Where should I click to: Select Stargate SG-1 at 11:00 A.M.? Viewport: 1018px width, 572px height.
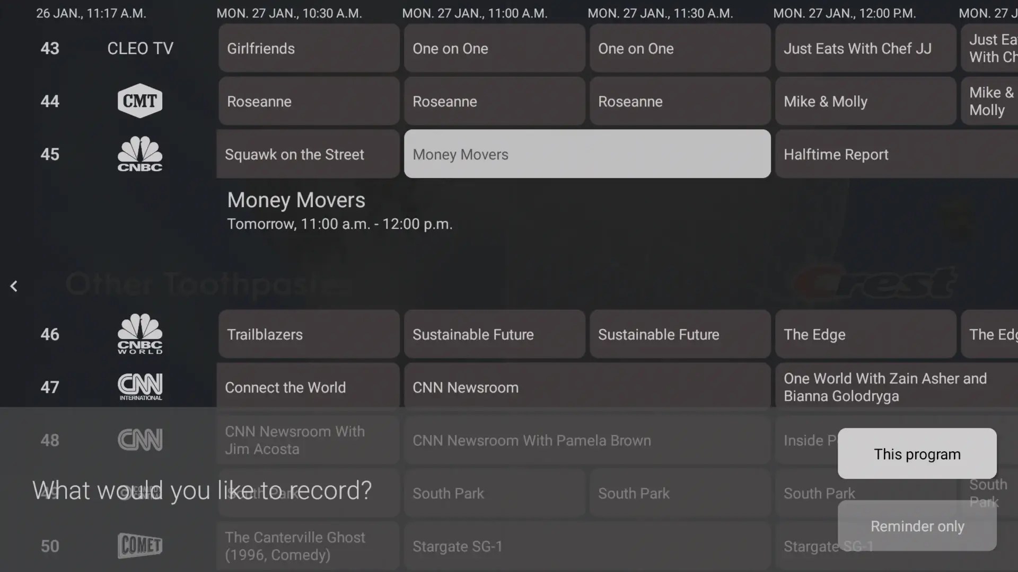click(x=587, y=546)
